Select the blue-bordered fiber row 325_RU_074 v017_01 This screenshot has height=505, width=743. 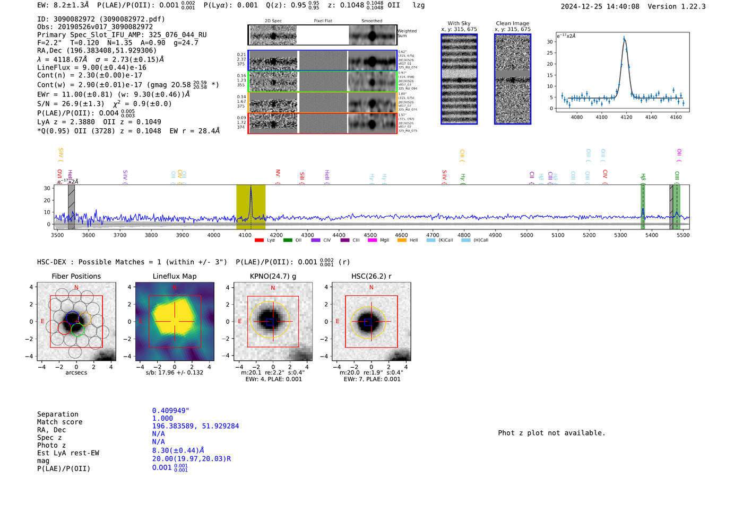click(x=323, y=60)
